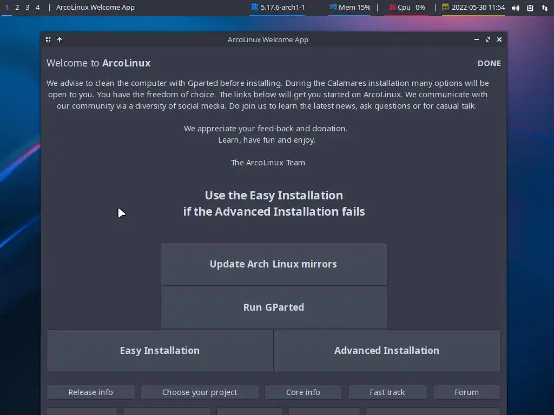The width and height of the screenshot is (554, 415).
Task: Click the window menu grid icon in titlebar
Action: [48, 39]
